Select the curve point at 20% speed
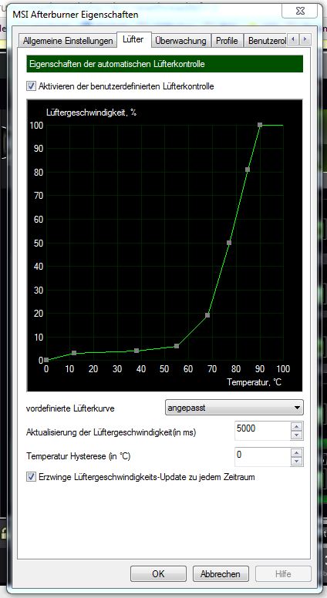 coord(207,315)
